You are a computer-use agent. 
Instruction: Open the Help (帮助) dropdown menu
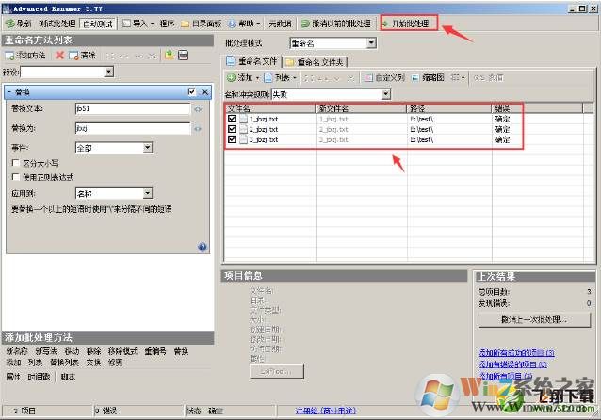[x=245, y=24]
